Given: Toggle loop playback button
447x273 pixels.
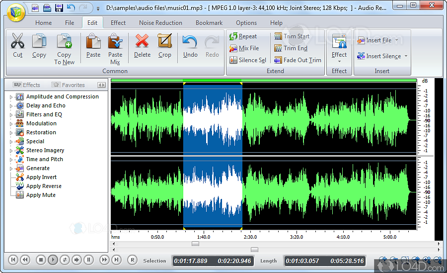Looking at the screenshot, I should [65, 260].
